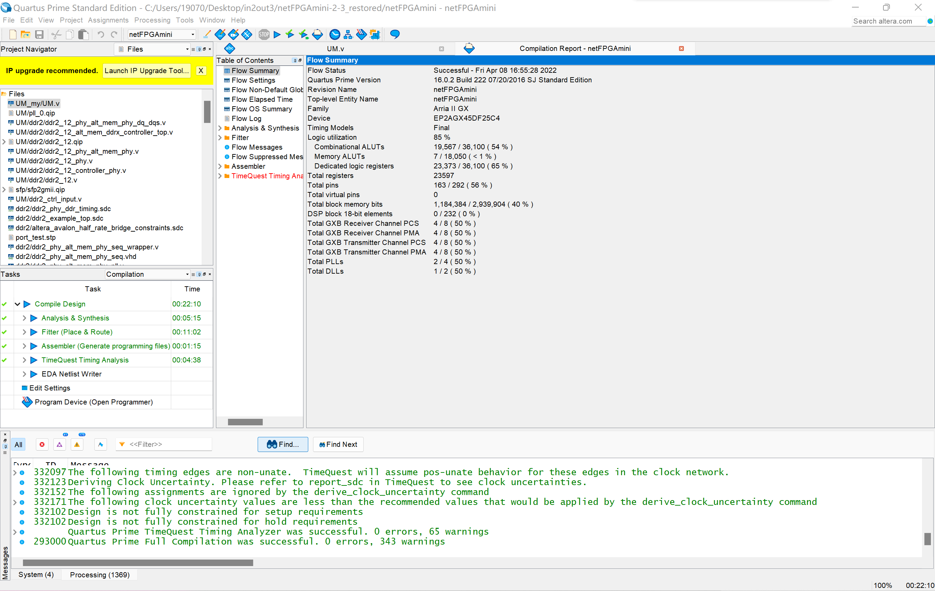Click the Files list vertical scrollbar
Image resolution: width=935 pixels, height=591 pixels.
coord(207,112)
